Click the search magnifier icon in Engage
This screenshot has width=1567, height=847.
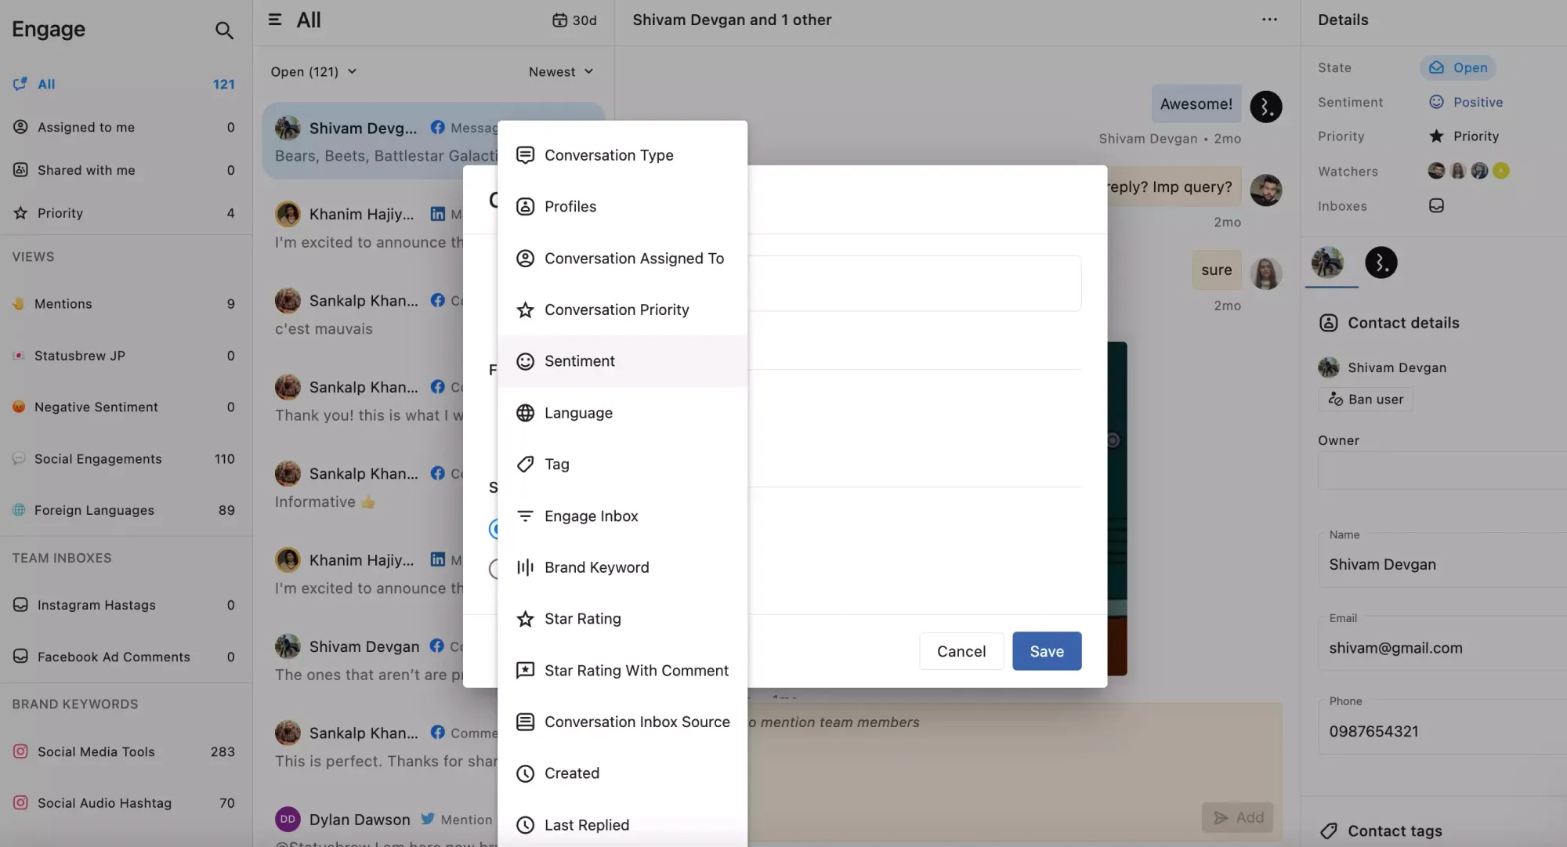coord(224,31)
